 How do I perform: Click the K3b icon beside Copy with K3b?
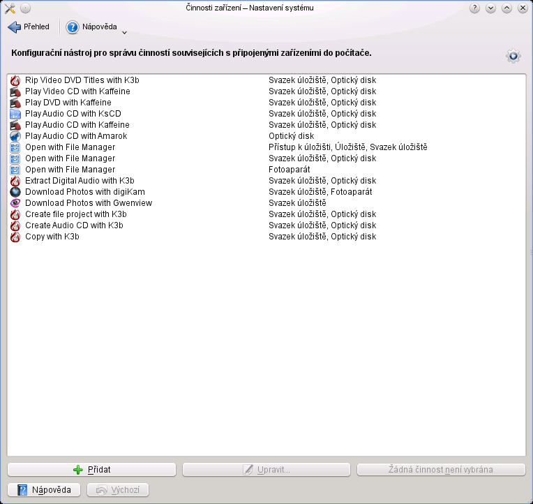click(15, 237)
